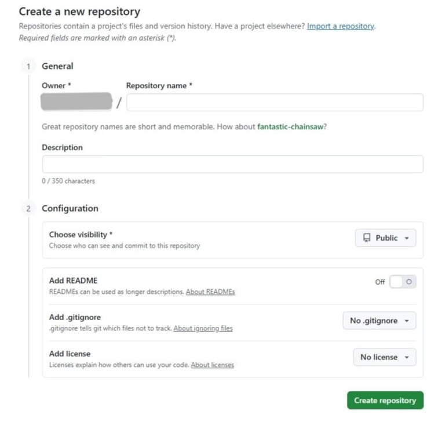This screenshot has width=445, height=425.
Task: Click the caret arrow beside Public
Action: tap(407, 238)
